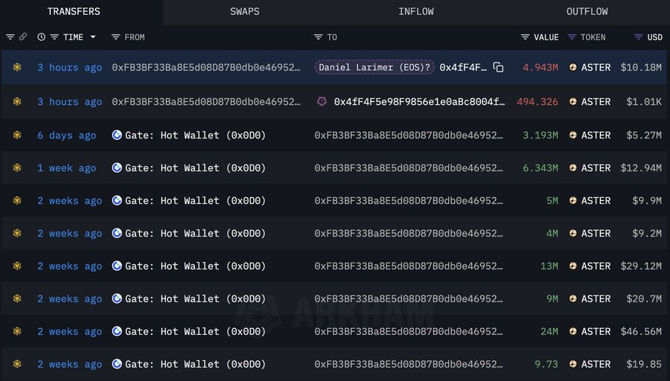
Task: Open the Daniel Larimer (EOS)? entity label
Action: 374,68
